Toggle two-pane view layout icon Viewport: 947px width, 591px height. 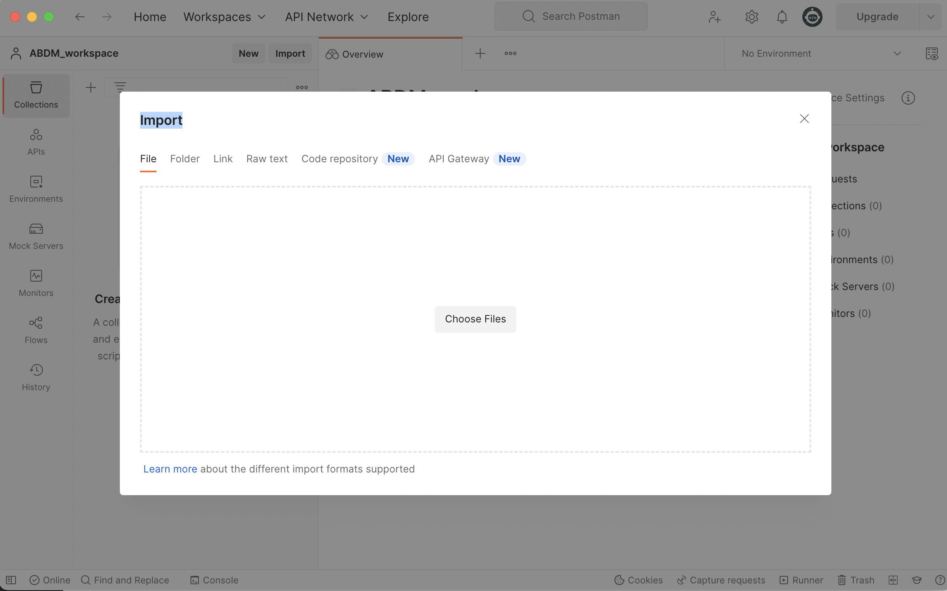[893, 580]
